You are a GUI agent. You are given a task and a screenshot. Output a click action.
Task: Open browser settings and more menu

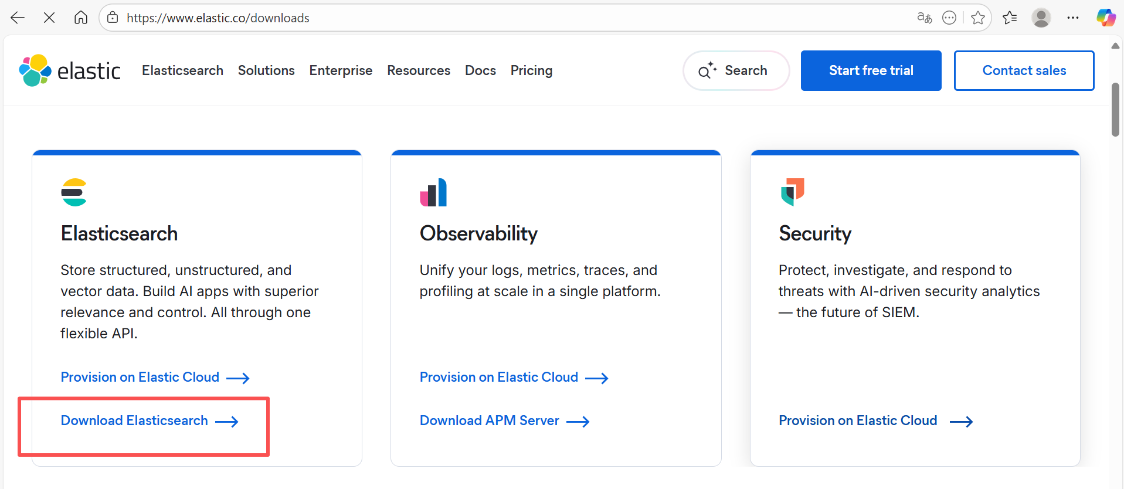pos(1073,18)
